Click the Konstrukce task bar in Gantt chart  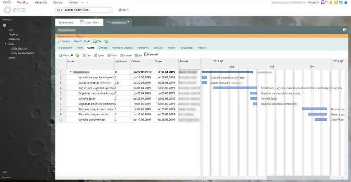235,88
